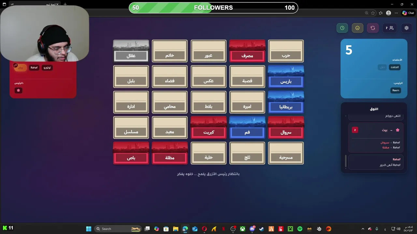Click the microphone tray icon

pos(377,229)
